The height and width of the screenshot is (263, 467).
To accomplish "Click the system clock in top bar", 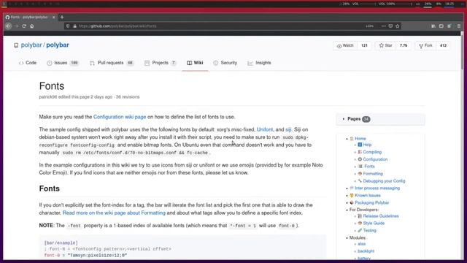I will [x=449, y=4].
